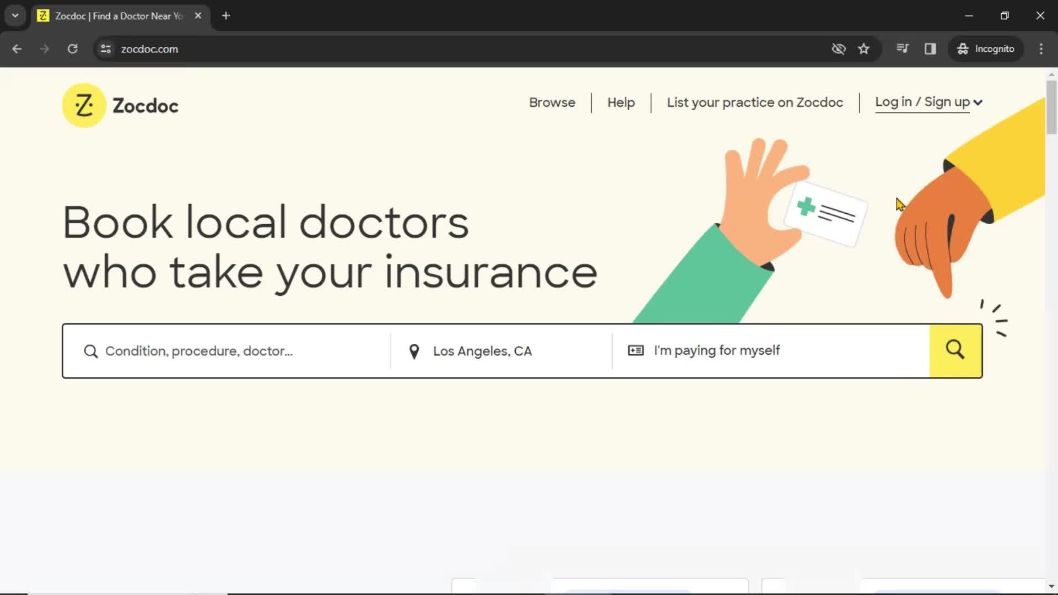Click the Help menu item
The height and width of the screenshot is (595, 1058).
click(621, 102)
